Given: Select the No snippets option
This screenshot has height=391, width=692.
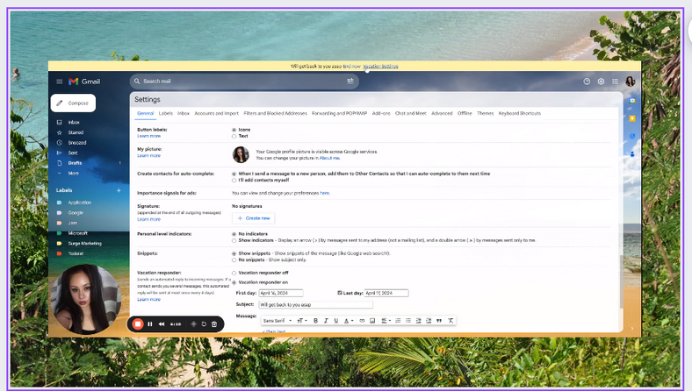Looking at the screenshot, I should tap(234, 260).
